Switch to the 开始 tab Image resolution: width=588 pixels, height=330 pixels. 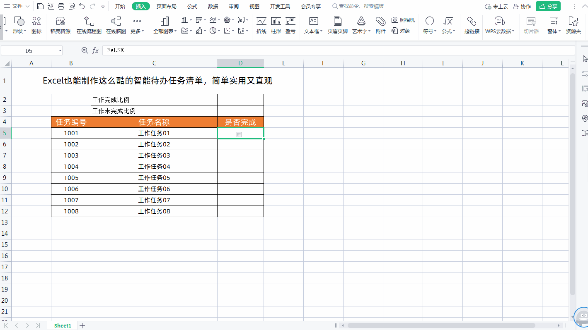click(120, 6)
